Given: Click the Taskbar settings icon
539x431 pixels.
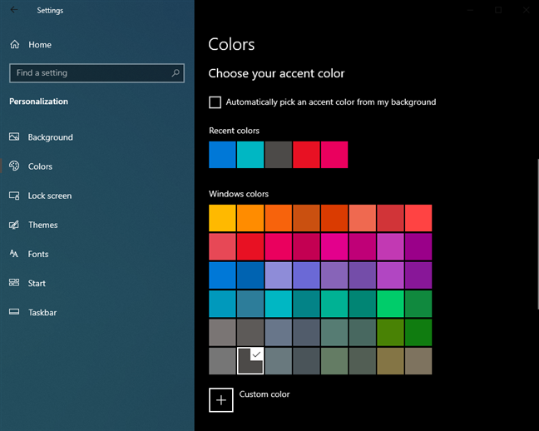Looking at the screenshot, I should [14, 312].
